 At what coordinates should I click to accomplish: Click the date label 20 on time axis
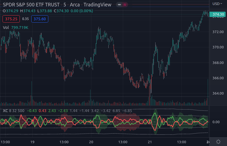click(x=91, y=142)
